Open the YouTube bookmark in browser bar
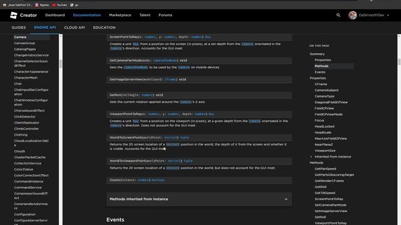Viewport: 401px width, 225px height. pyautogui.click(x=60, y=5)
